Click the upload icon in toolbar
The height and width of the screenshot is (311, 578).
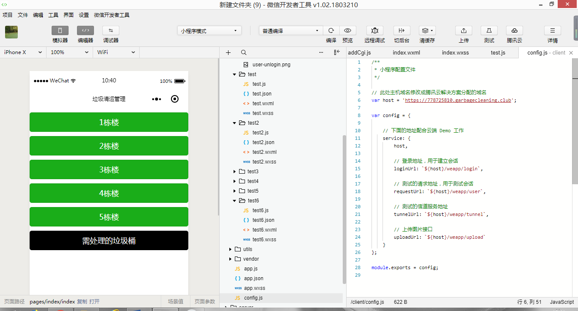(x=463, y=31)
